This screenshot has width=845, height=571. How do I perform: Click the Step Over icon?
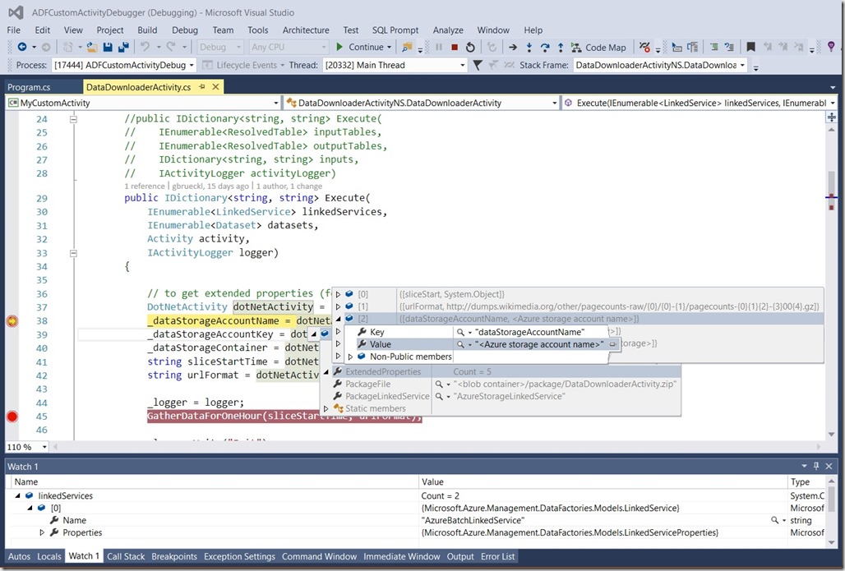click(545, 48)
